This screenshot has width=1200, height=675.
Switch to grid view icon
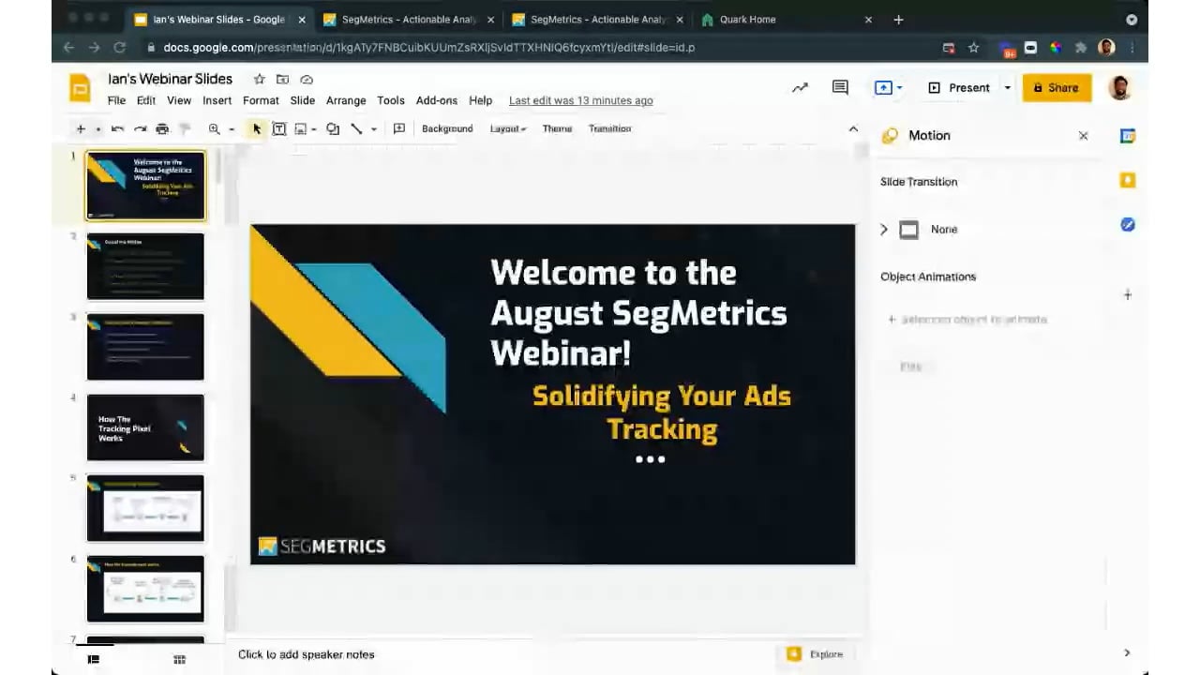179,660
